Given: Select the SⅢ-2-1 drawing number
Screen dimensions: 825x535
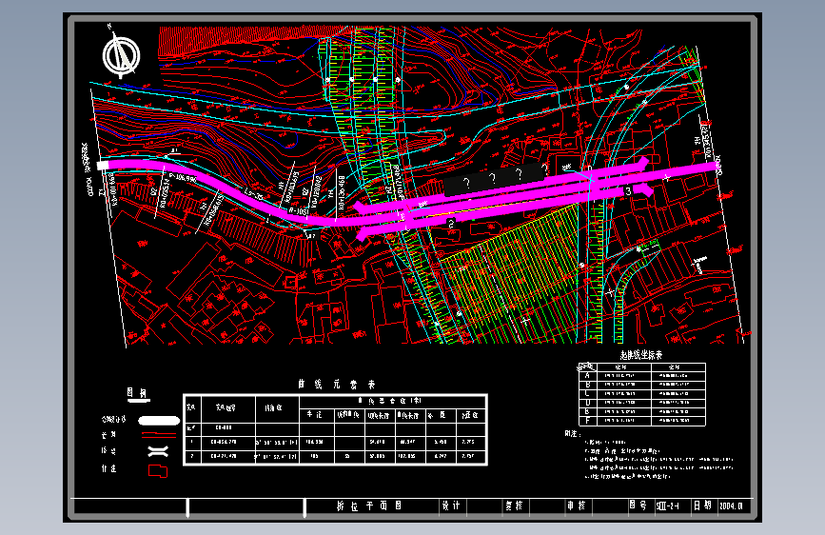Looking at the screenshot, I should click(668, 506).
